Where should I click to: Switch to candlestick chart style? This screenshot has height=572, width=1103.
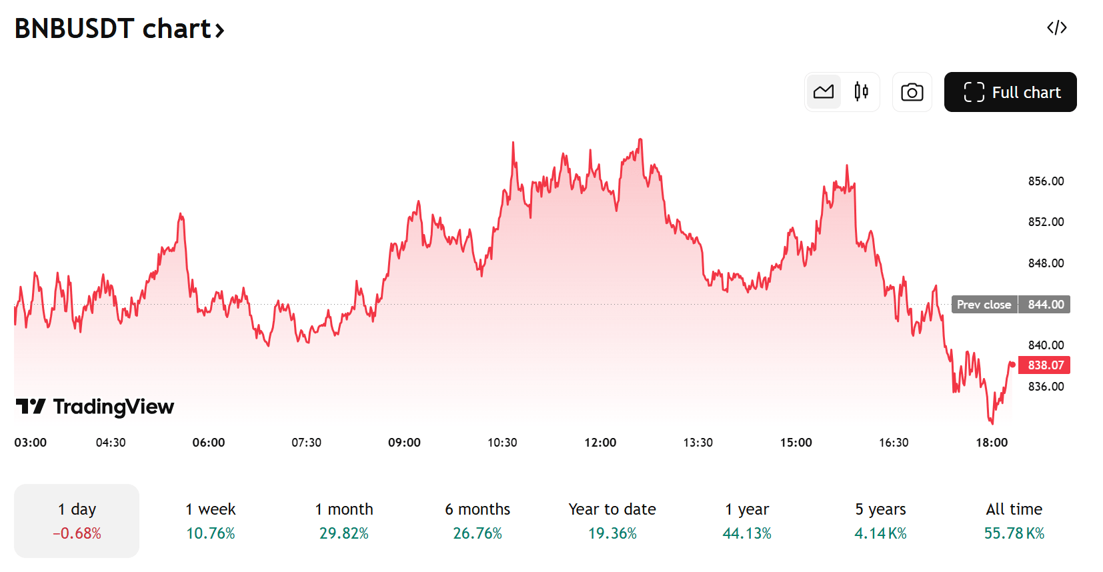(861, 92)
